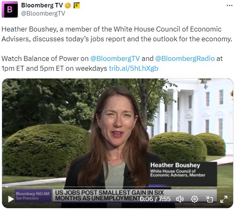The image size is (236, 213).
Task: Open the three-dot more options menu
Action: (x=229, y=6)
